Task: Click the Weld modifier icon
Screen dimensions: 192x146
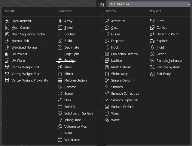Action: click(x=60, y=133)
